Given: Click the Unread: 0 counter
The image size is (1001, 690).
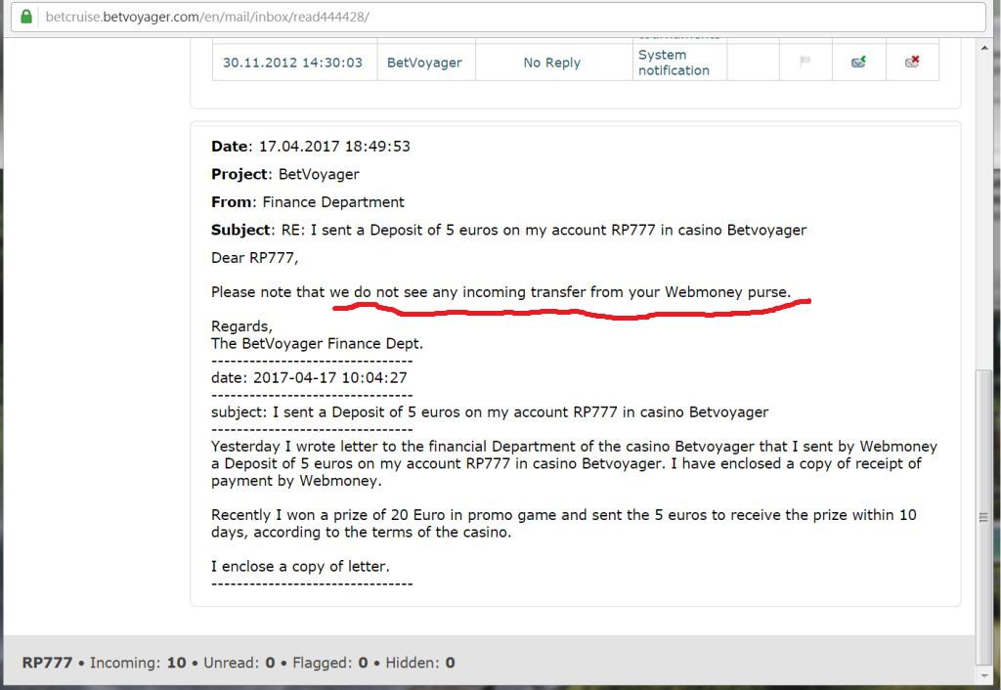Looking at the screenshot, I should [x=239, y=663].
